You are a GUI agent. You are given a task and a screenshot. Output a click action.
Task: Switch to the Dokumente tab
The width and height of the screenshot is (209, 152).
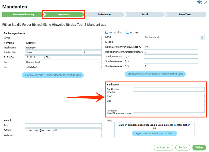[x=104, y=15]
